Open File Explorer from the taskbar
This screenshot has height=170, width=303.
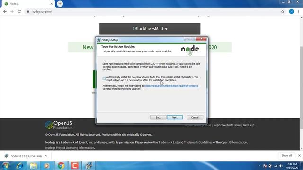[34, 166]
